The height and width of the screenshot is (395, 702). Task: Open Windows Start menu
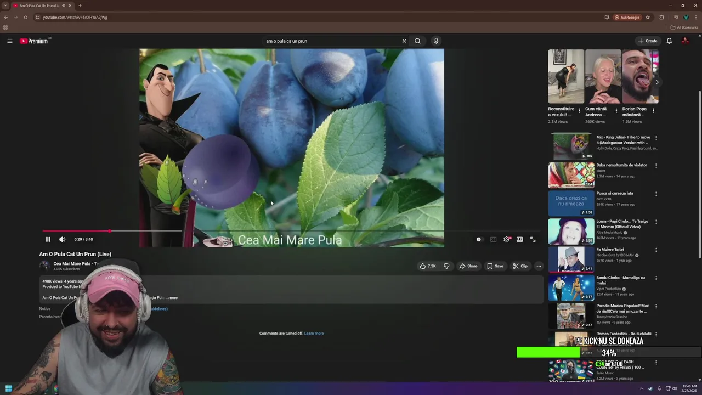(8, 388)
